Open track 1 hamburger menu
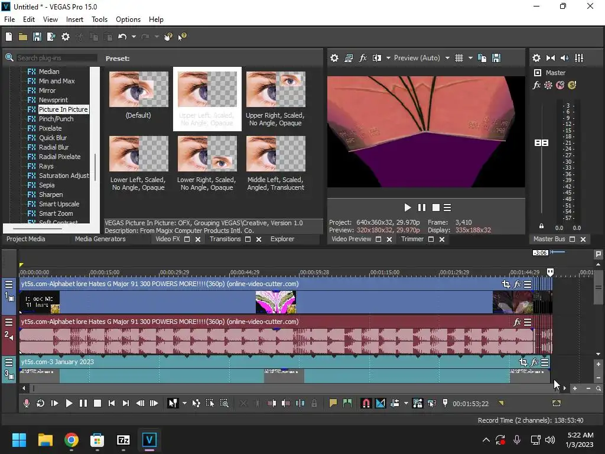605x454 pixels. pos(8,284)
